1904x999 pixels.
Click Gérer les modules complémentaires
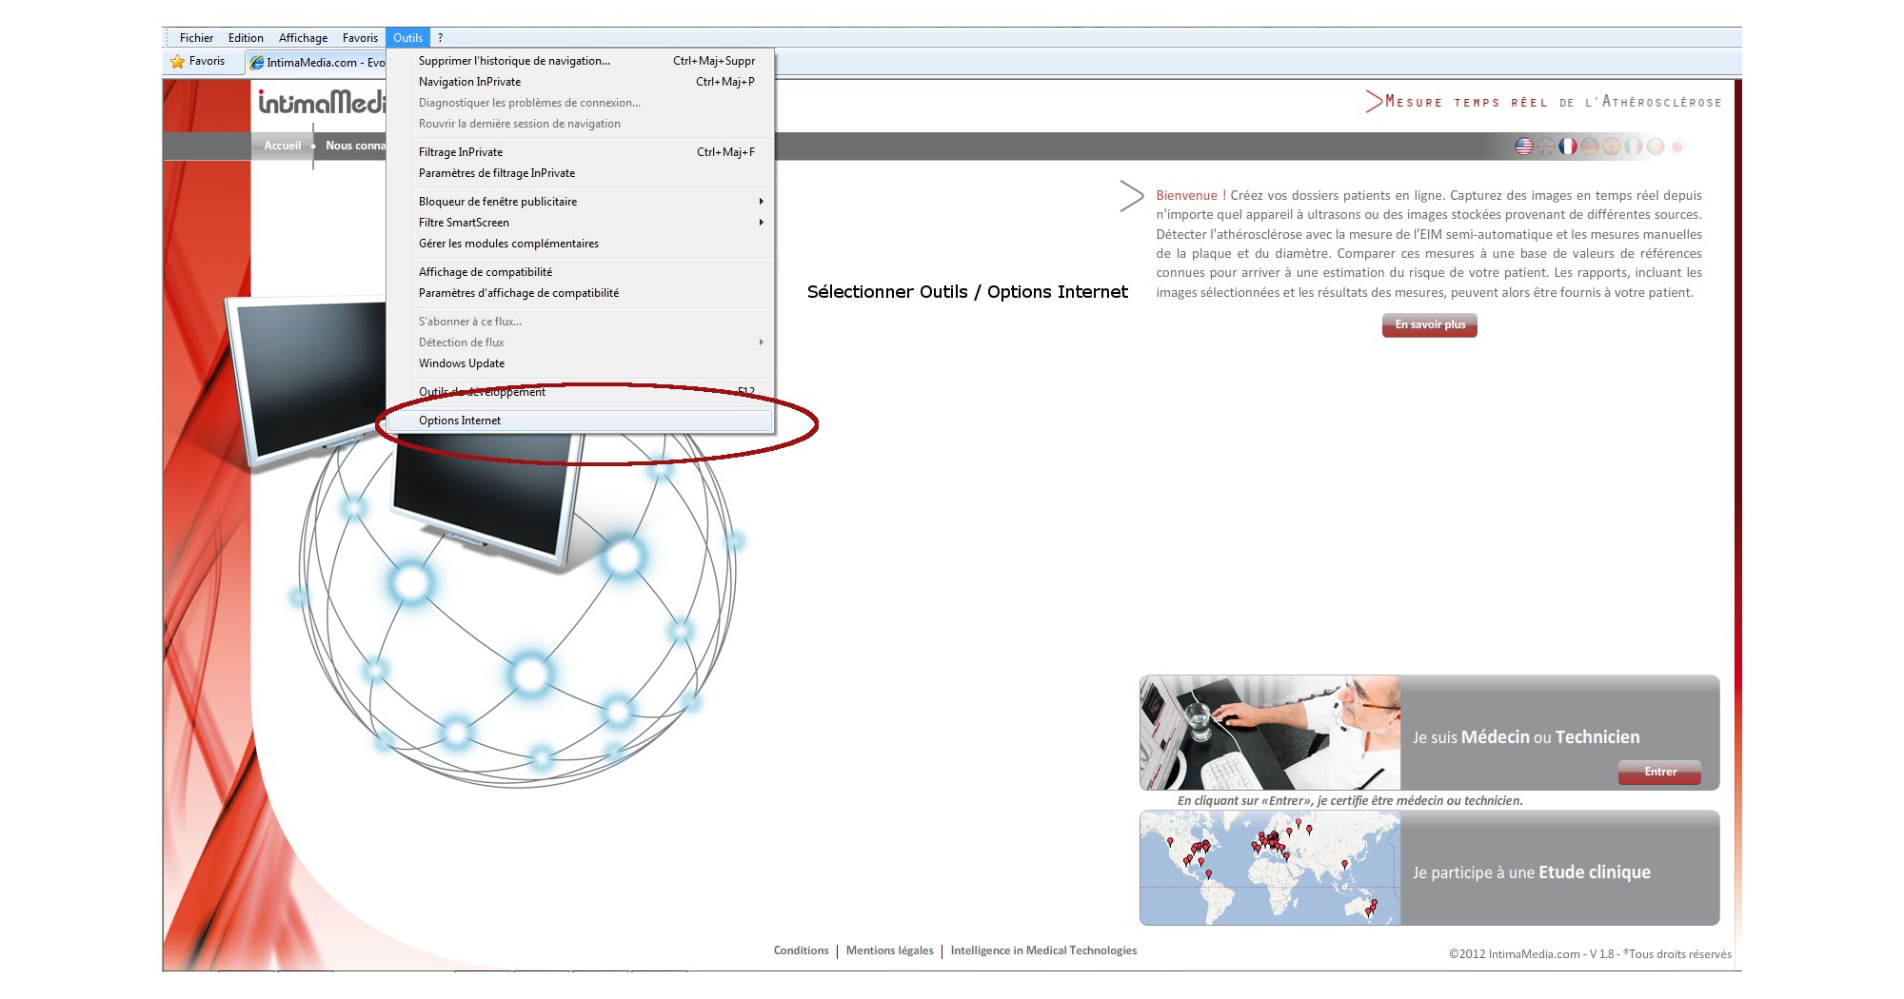point(508,244)
